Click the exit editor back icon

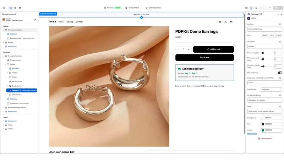4,8
